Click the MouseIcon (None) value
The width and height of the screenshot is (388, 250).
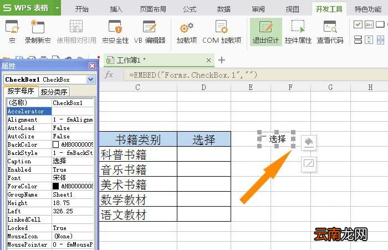(73, 236)
